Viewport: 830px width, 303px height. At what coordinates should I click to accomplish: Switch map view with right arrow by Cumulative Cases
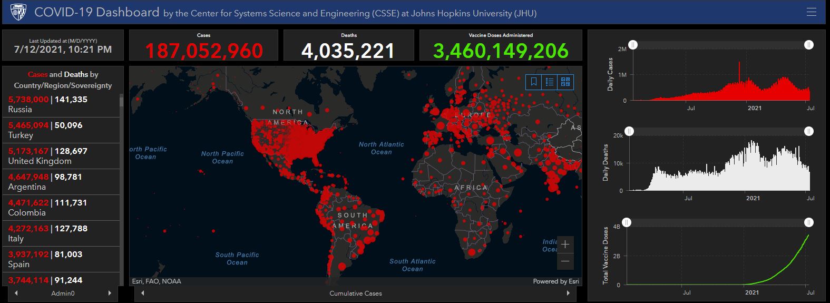568,293
